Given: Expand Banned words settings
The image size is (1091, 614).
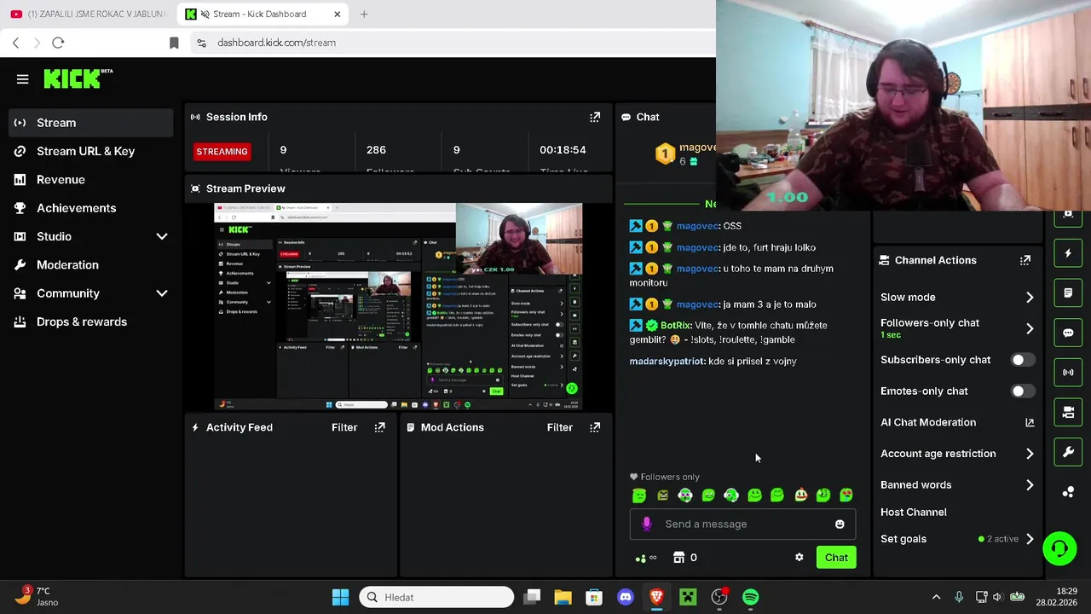Looking at the screenshot, I should (x=1030, y=485).
